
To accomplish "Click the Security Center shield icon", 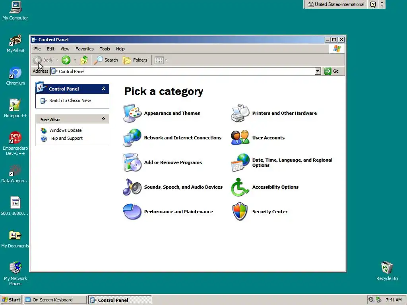I will click(x=240, y=212).
